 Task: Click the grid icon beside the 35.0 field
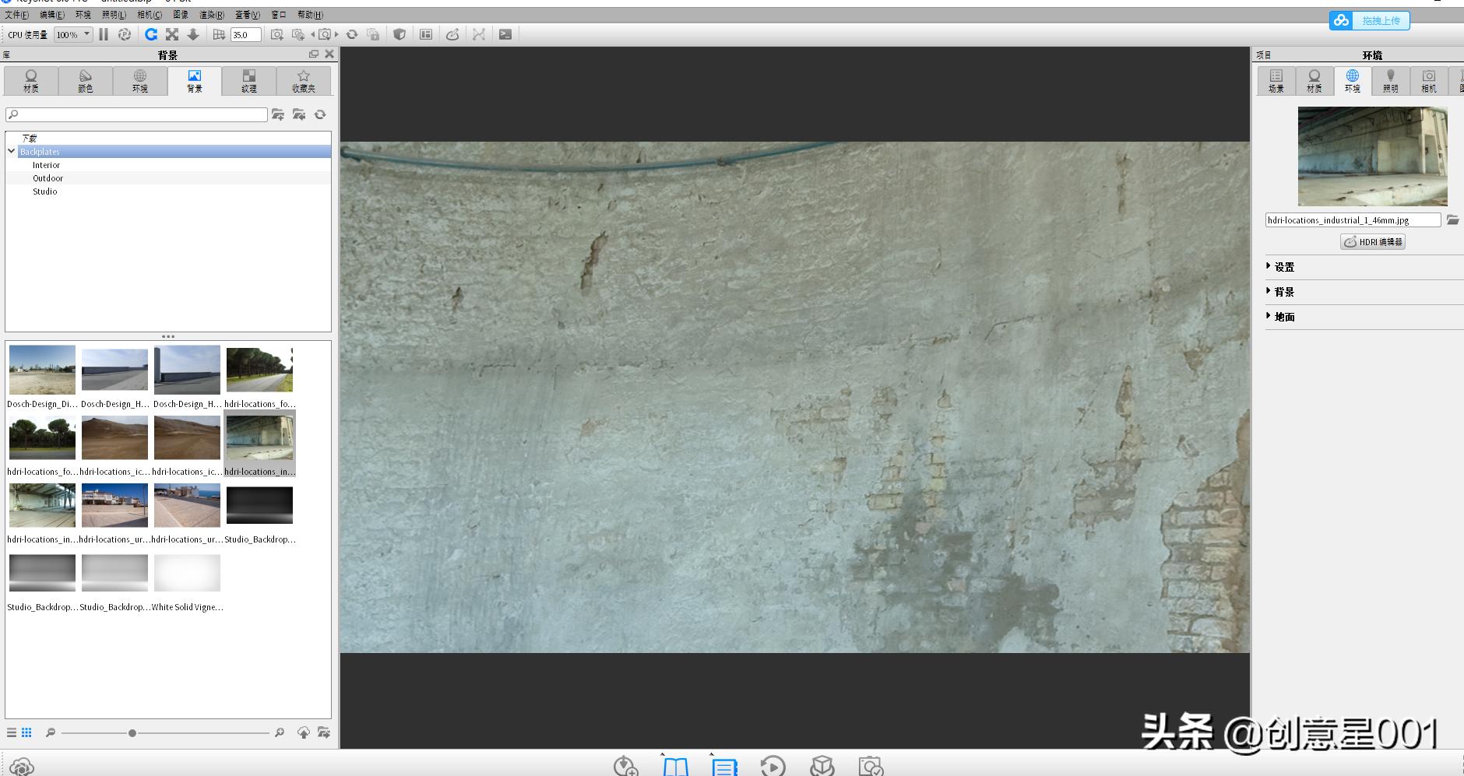pyautogui.click(x=219, y=34)
